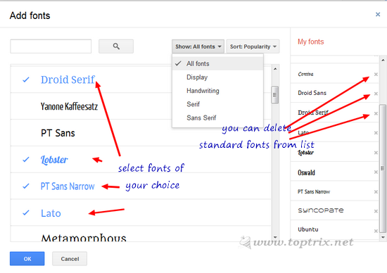Viewport: 387px width, 273px height.
Task: Confirm with the OK button
Action: (x=27, y=259)
